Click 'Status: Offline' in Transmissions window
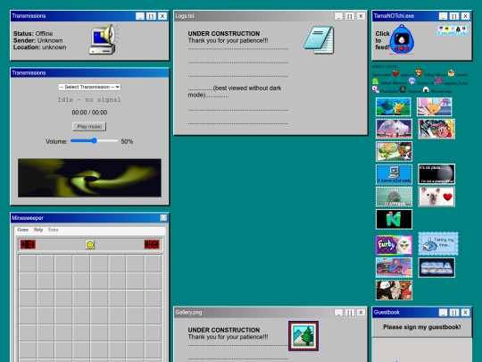The height and width of the screenshot is (362, 482). 33,34
